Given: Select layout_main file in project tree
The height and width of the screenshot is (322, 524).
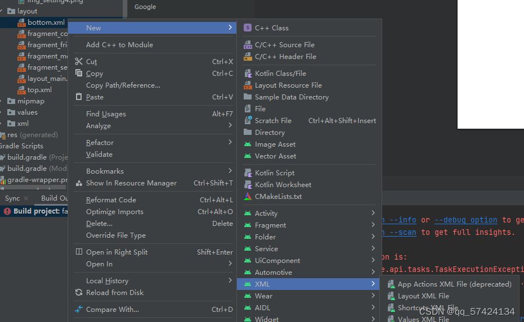Looking at the screenshot, I should (47, 79).
